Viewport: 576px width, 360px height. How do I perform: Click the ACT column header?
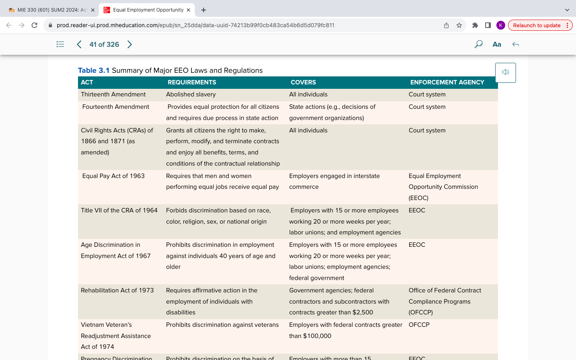pos(87,82)
